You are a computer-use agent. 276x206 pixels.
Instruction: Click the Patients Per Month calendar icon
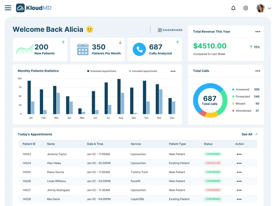[x=83, y=49]
